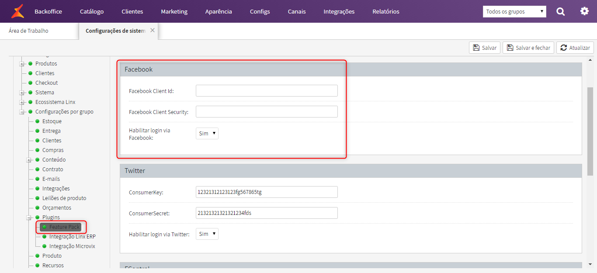The width and height of the screenshot is (597, 273).
Task: Click the ConsumerKey input field
Action: 267,192
